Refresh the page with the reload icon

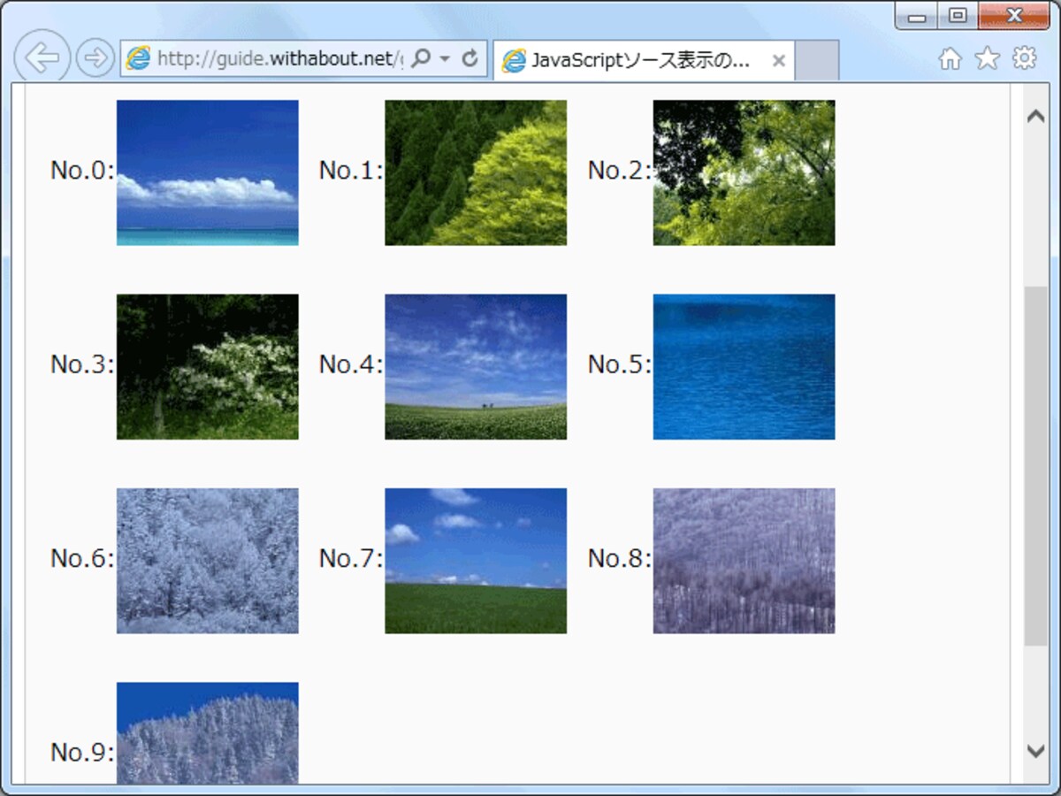tap(470, 58)
